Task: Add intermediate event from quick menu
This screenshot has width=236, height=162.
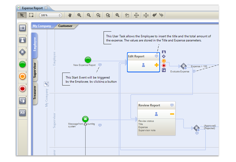Action: [x=164, y=61]
